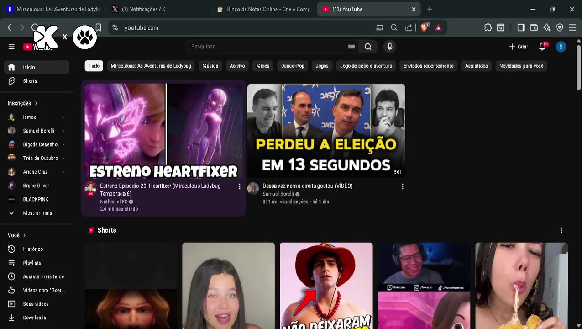Expand the Você section
Screen dimensions: 582x329
click(x=17, y=235)
